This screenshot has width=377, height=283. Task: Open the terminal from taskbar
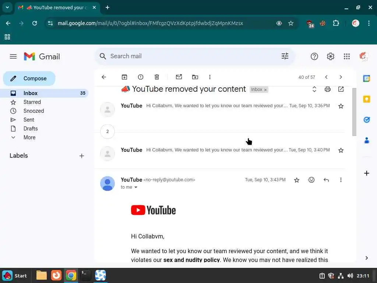pos(85,276)
